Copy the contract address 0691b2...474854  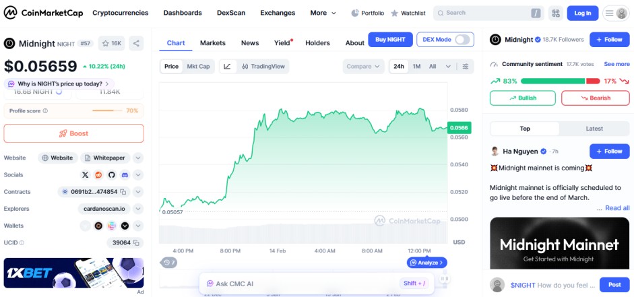click(123, 192)
